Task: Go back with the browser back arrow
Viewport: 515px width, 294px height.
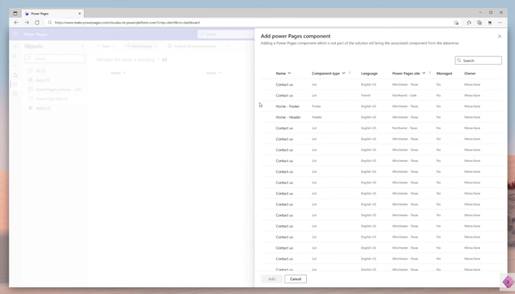Action: 16,23
